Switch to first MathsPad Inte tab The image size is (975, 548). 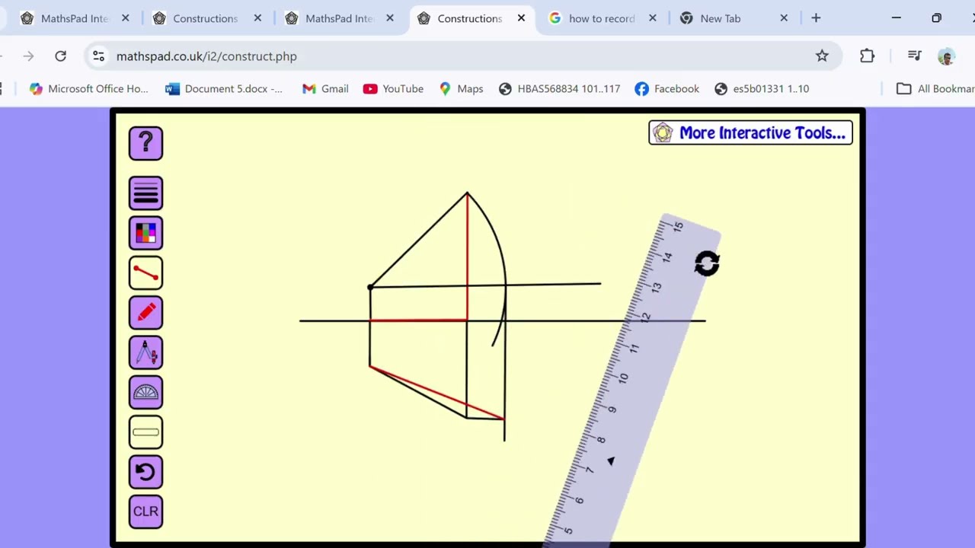[75, 18]
